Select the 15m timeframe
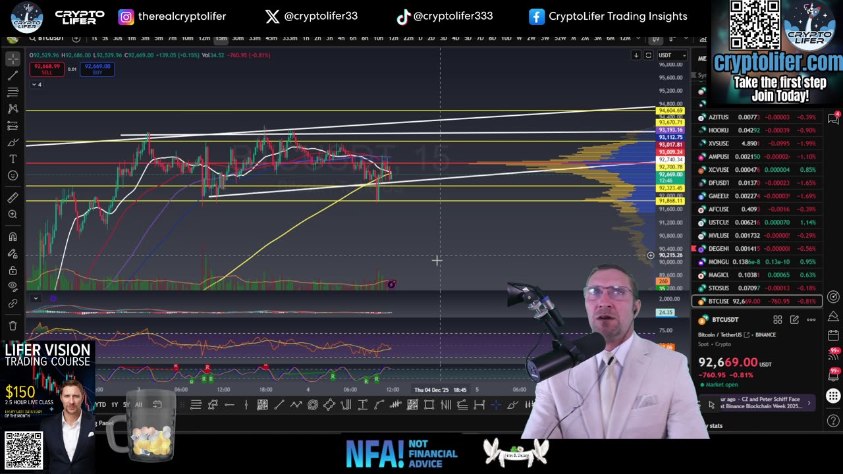The height and width of the screenshot is (474, 843). [x=221, y=38]
